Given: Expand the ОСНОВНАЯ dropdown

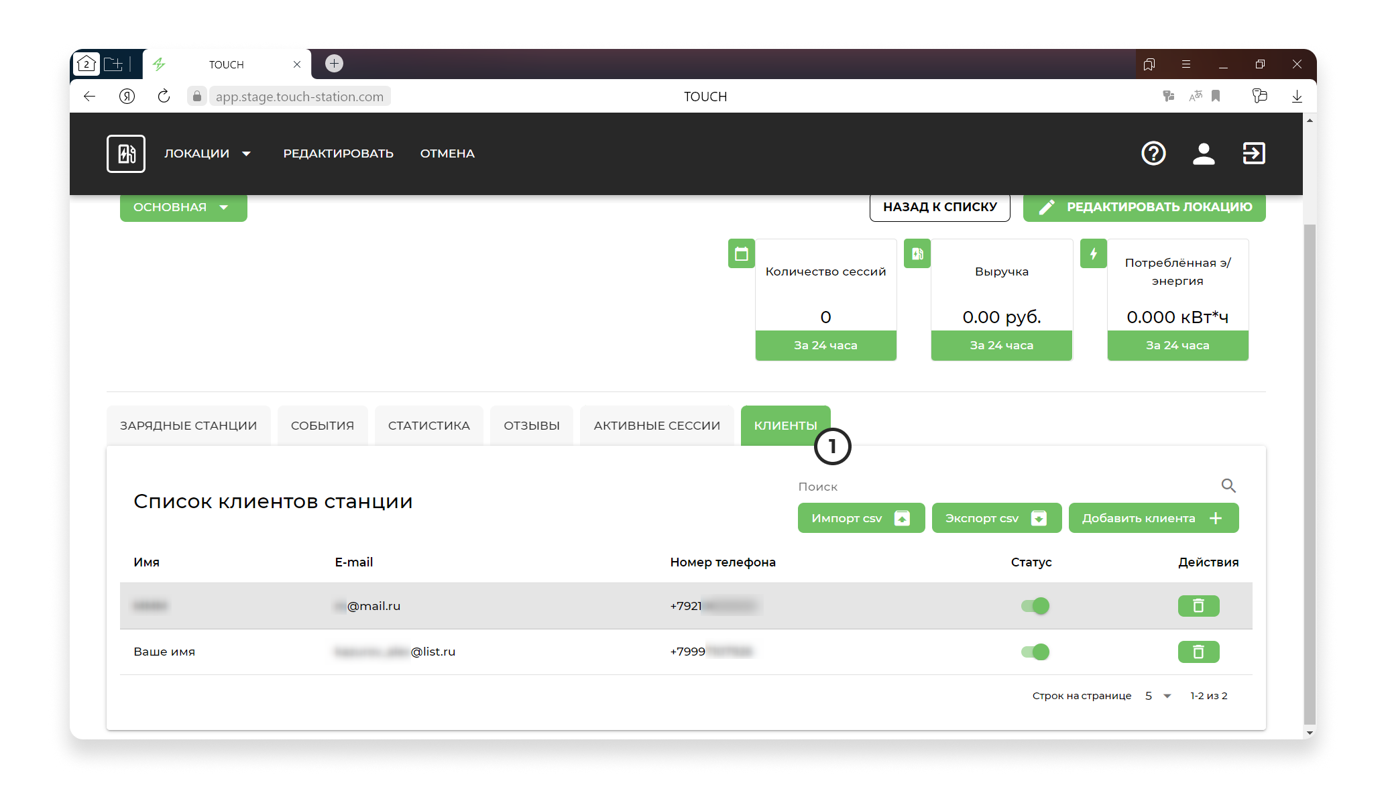Looking at the screenshot, I should click(x=183, y=207).
